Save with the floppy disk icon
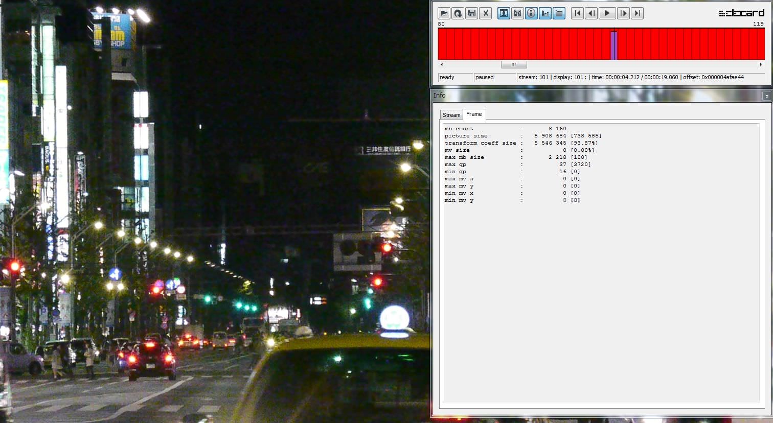Screen dimensions: 773x423 (x=472, y=13)
